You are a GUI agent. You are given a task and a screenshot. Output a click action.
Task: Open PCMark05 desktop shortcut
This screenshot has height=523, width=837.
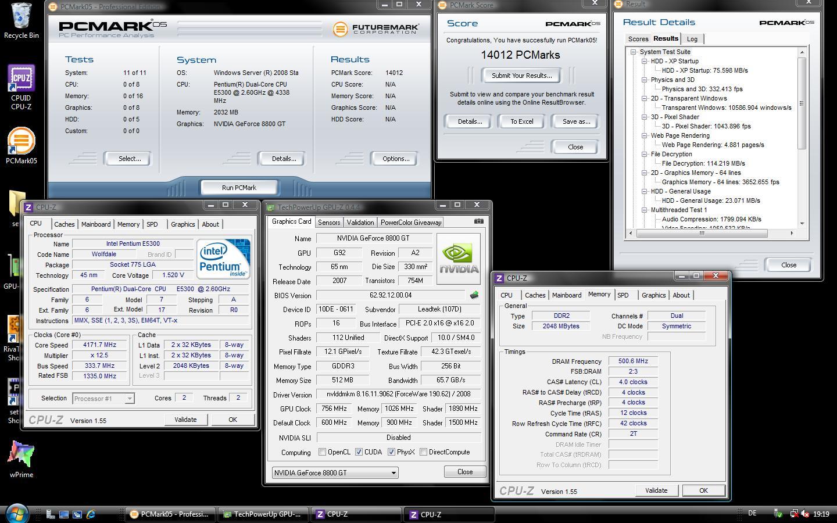21,146
